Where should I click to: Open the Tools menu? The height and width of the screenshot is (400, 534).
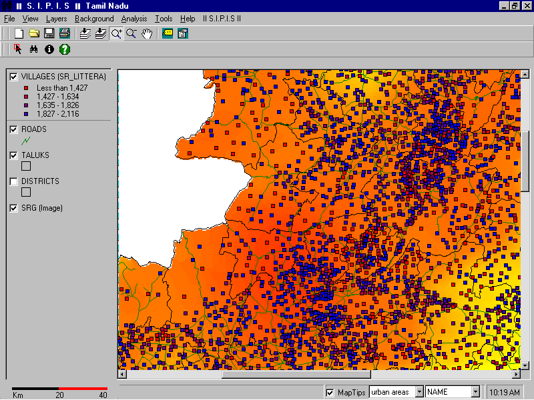tap(164, 19)
